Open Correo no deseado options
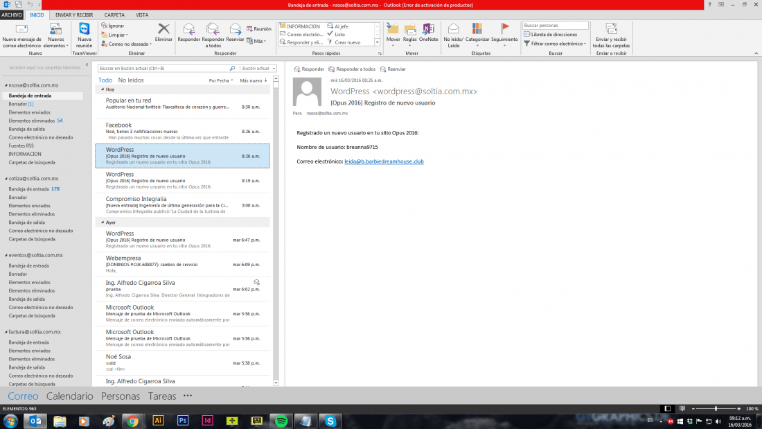 (x=126, y=44)
